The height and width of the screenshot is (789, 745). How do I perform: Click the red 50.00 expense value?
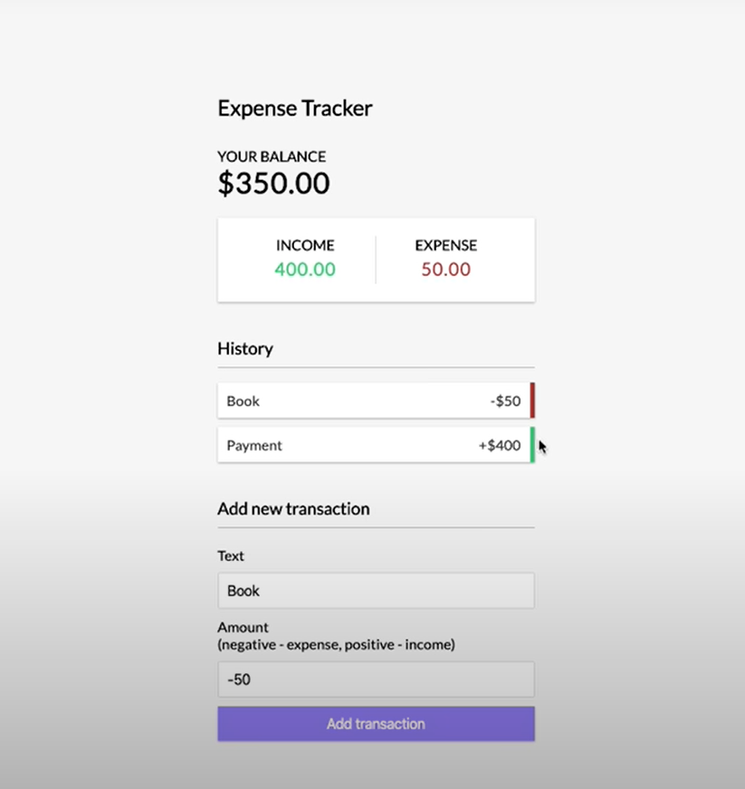[446, 270]
